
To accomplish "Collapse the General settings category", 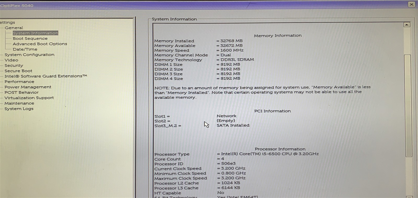I will [x=14, y=28].
